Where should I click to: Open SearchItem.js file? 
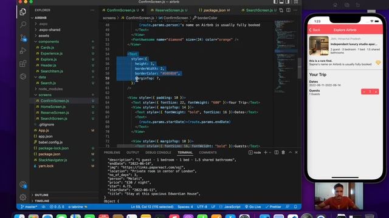(52, 71)
